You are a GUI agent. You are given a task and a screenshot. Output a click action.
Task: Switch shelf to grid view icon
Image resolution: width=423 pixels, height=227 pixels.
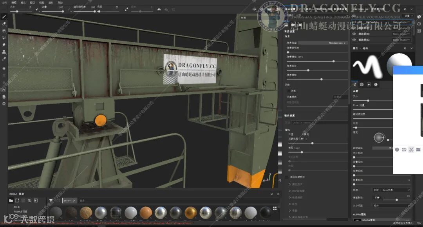coord(274,208)
